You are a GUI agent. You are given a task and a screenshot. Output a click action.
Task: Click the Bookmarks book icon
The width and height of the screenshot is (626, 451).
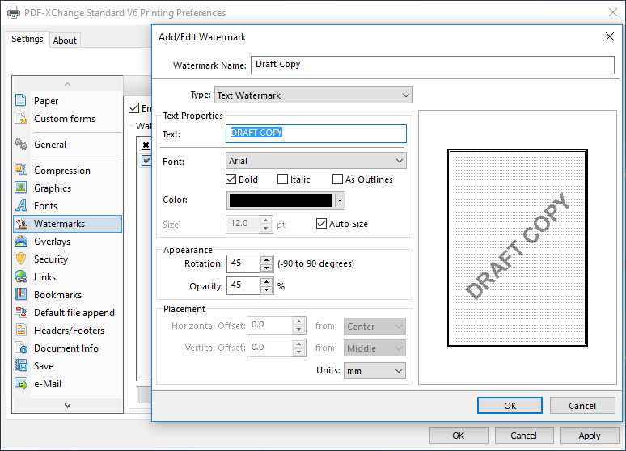click(21, 294)
